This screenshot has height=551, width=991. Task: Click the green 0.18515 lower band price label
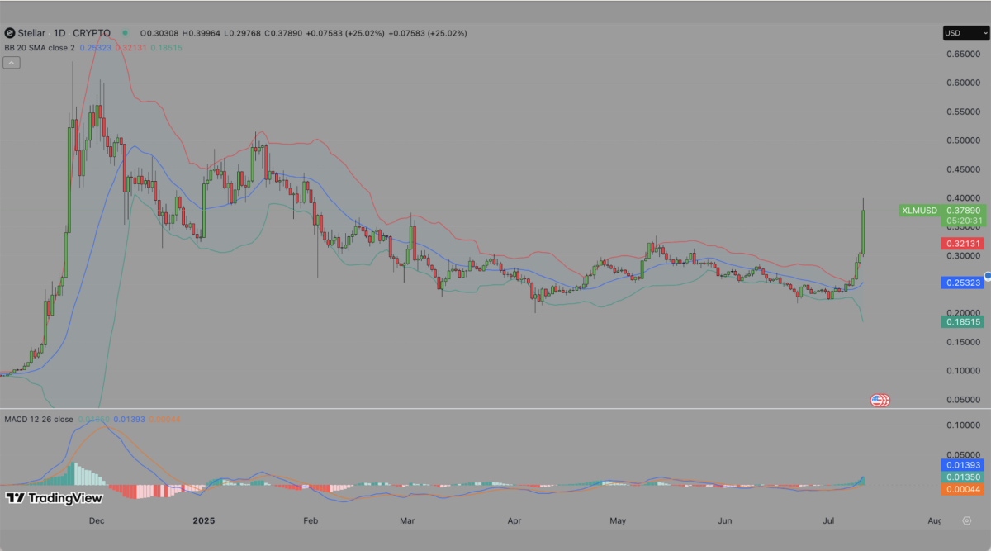pos(963,321)
